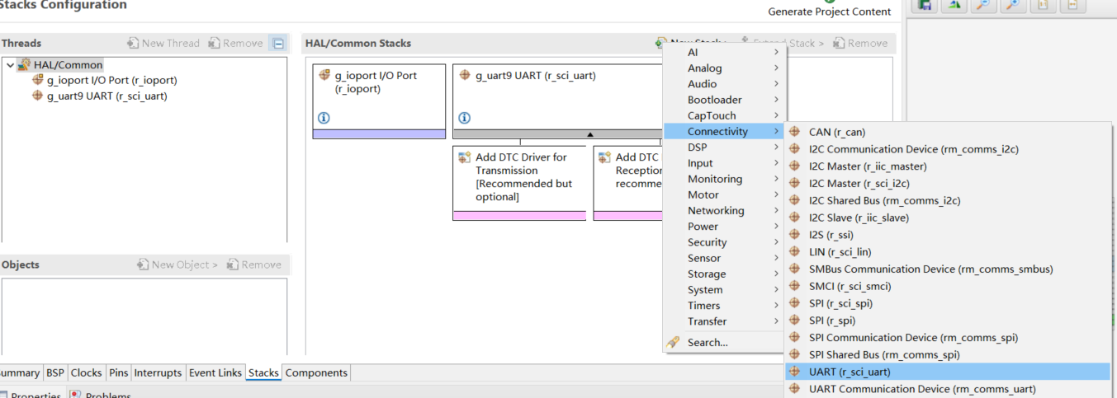Select g_ioport I/O Port in the Threads tree
Image resolution: width=1117 pixels, height=398 pixels.
[x=104, y=81]
